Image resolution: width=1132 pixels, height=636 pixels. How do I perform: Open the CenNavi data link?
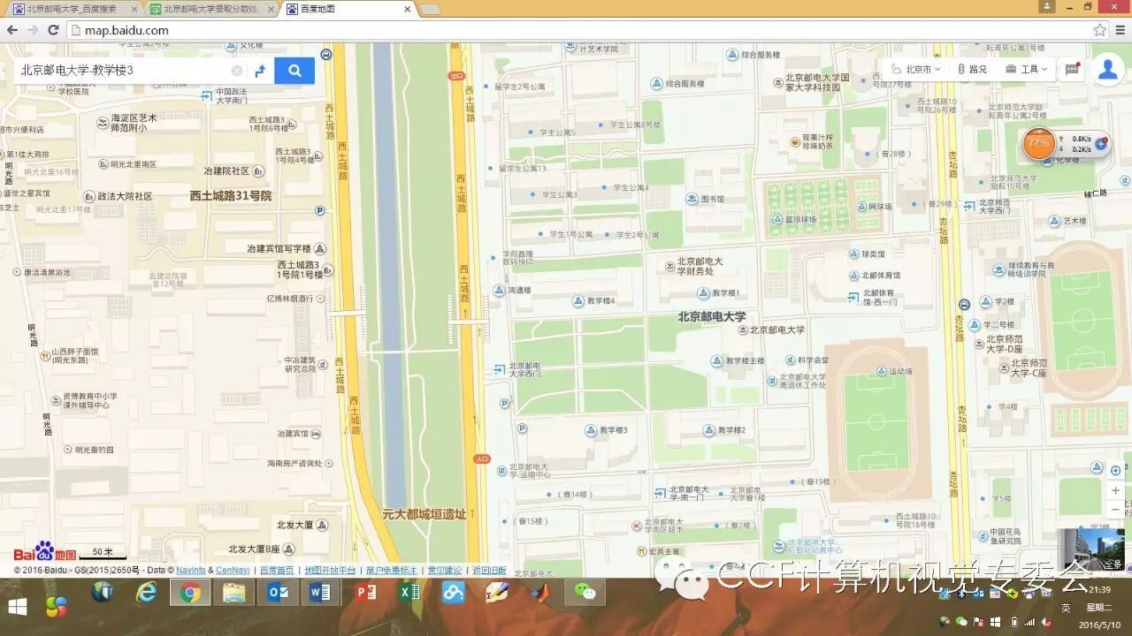click(233, 571)
